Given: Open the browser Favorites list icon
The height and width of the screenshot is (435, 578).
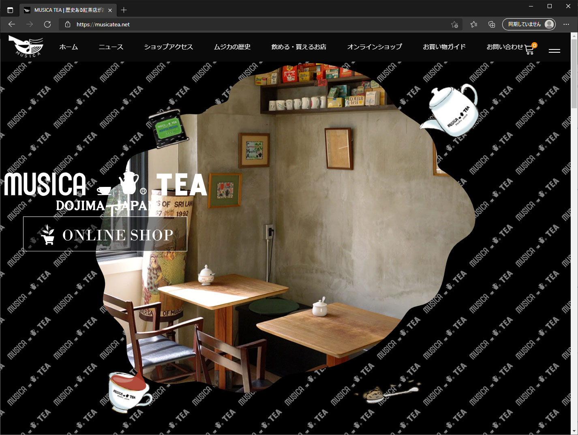Looking at the screenshot, I should [474, 24].
